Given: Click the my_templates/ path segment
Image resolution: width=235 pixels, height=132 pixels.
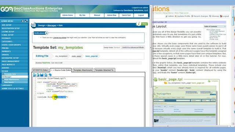Looking at the screenshot, I should coord(61,56).
